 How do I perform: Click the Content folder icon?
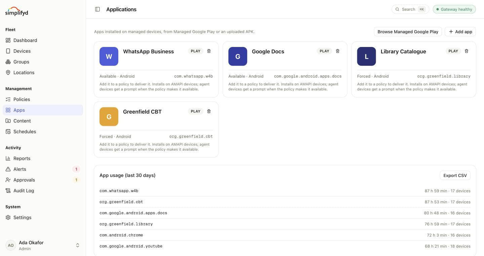tap(8, 121)
